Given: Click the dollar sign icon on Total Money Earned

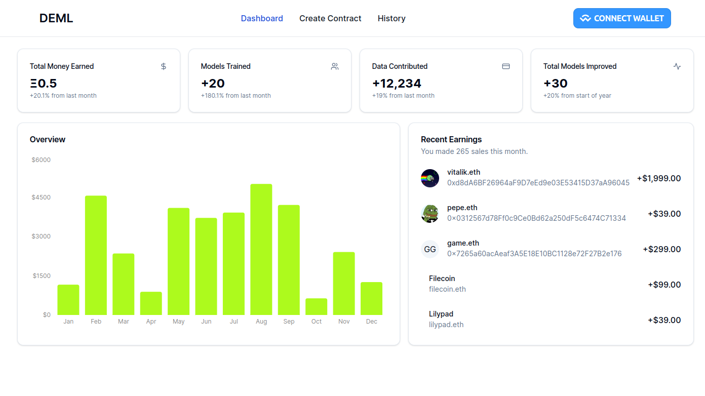Looking at the screenshot, I should pos(164,66).
